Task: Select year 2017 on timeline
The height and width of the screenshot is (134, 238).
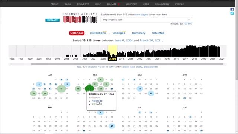Action: 185,59
